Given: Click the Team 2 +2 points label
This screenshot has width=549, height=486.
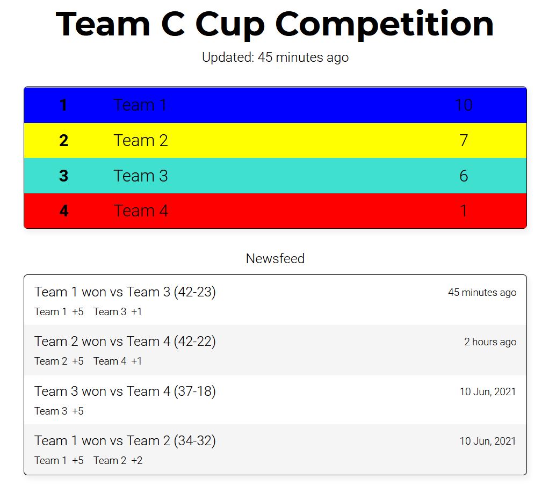Looking at the screenshot, I should pyautogui.click(x=118, y=460).
